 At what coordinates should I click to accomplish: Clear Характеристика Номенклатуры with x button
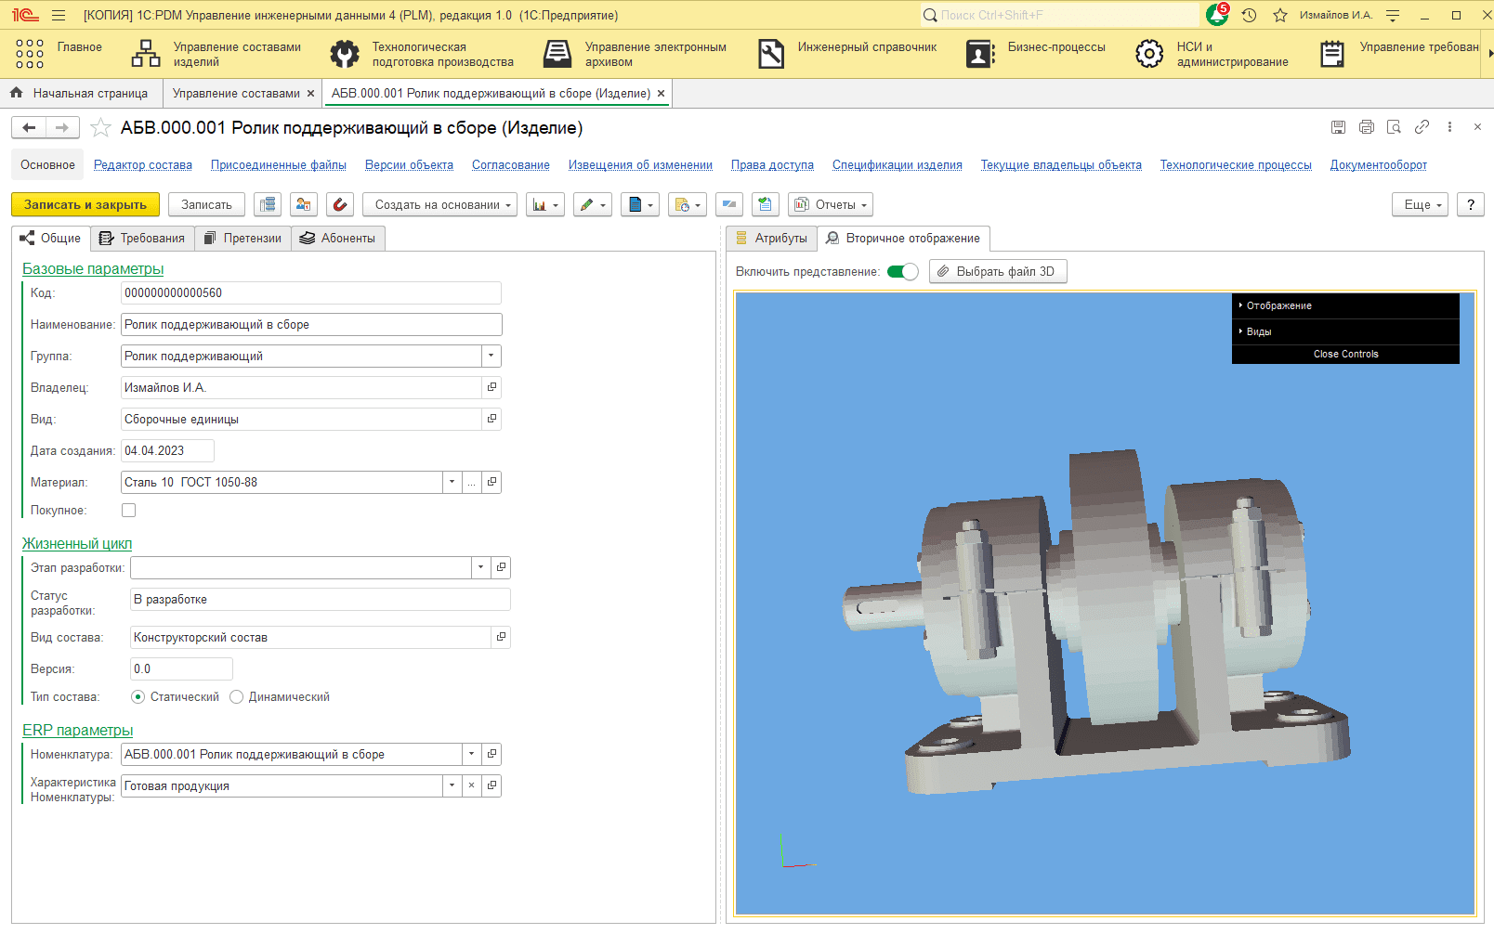[x=471, y=785]
